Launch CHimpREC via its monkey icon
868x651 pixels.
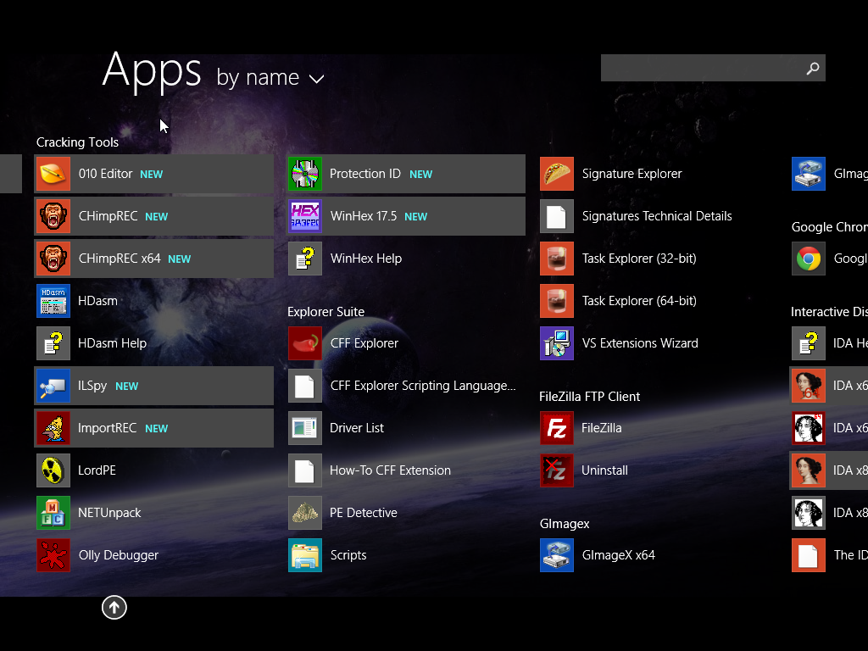coord(53,216)
